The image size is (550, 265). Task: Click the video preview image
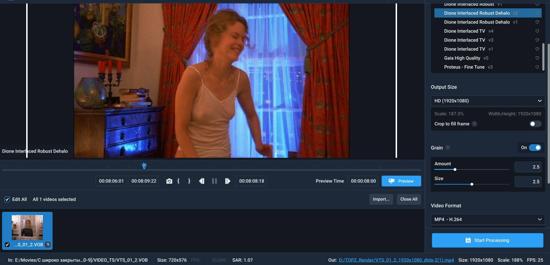tap(212, 80)
